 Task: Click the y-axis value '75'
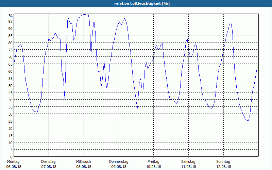[11, 50]
